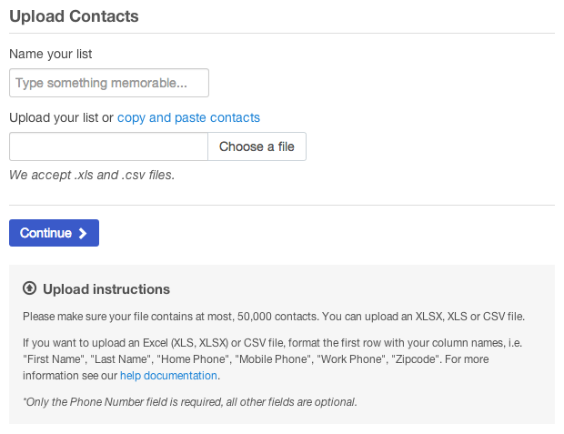Click the blue Continue button label

click(45, 233)
